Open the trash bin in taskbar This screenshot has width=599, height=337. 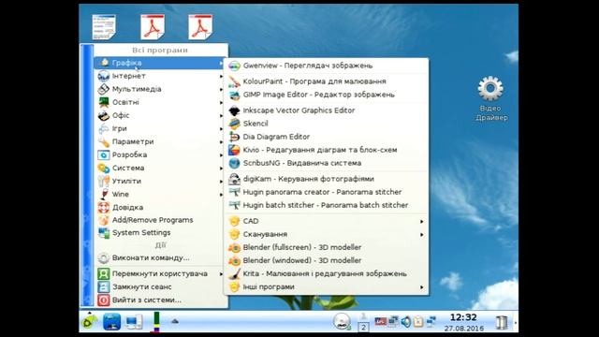point(502,322)
